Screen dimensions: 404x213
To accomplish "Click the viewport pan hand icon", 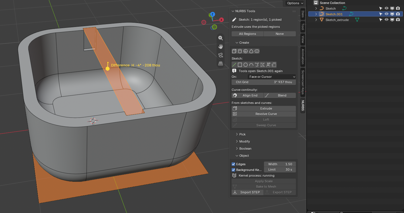I will click(x=221, y=47).
